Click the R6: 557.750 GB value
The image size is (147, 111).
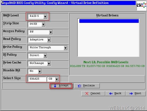(x=135, y=66)
